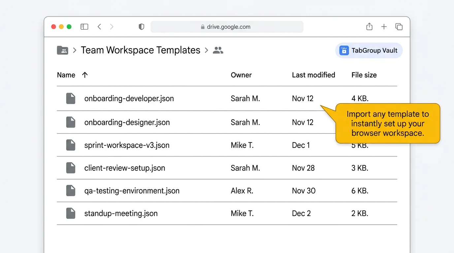Expand the Owner column header
The height and width of the screenshot is (253, 454).
(241, 75)
